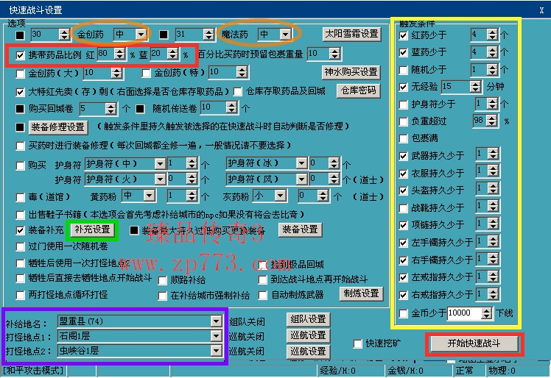Click the 装备修理设置 button
Screen dimensions: 551x378
[x=58, y=126]
